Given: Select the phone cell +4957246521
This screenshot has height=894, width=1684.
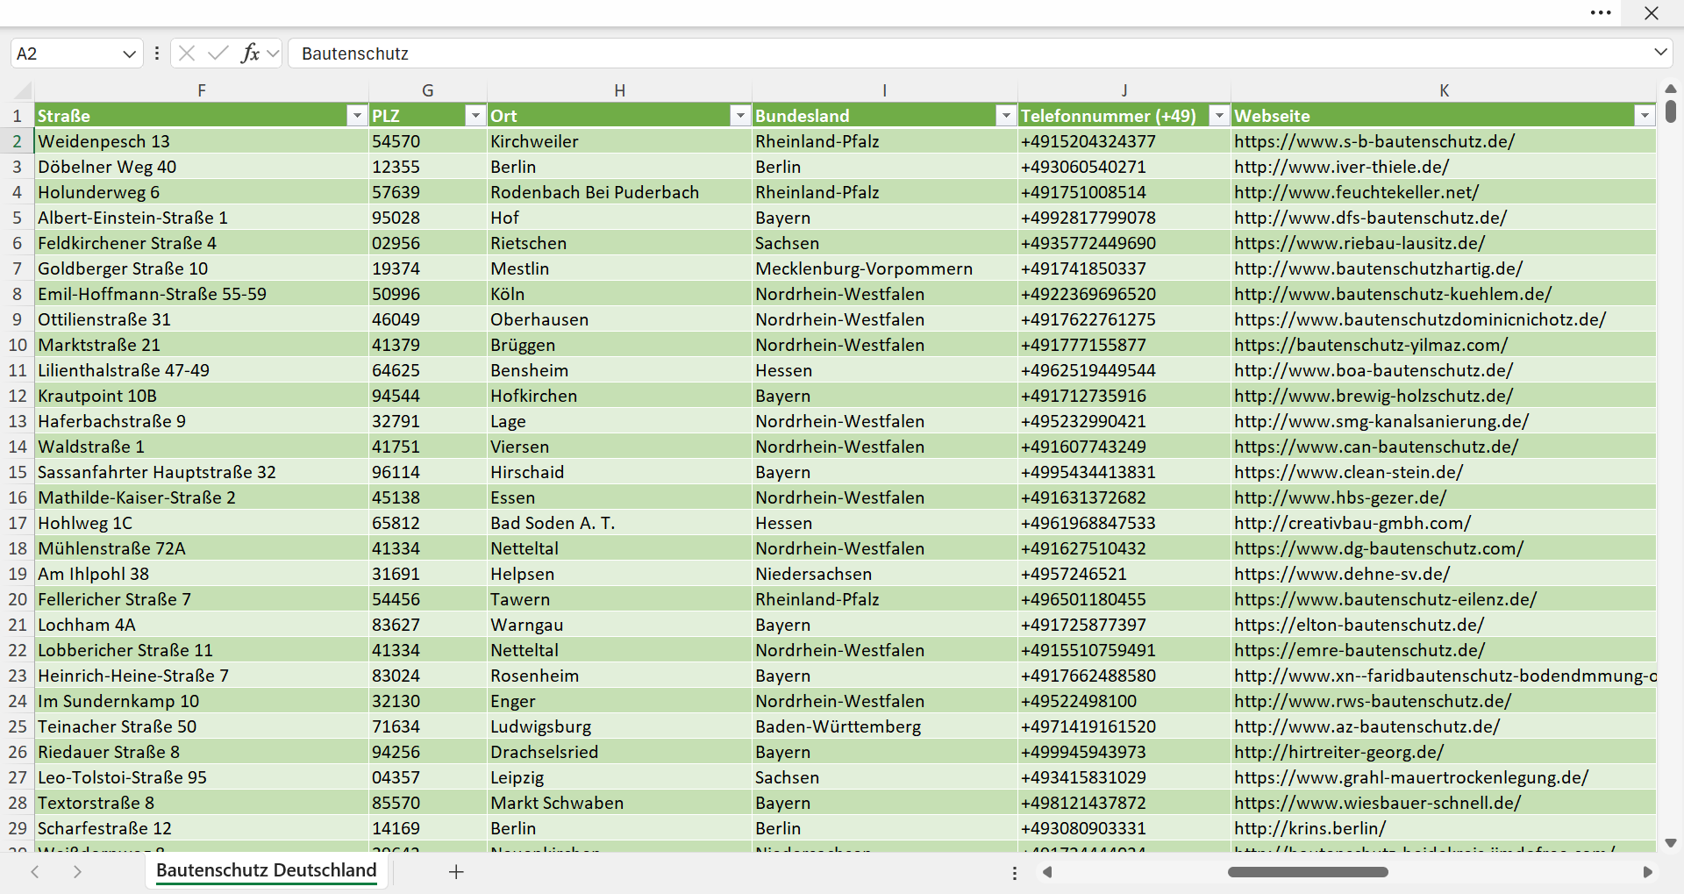Looking at the screenshot, I should point(1124,574).
